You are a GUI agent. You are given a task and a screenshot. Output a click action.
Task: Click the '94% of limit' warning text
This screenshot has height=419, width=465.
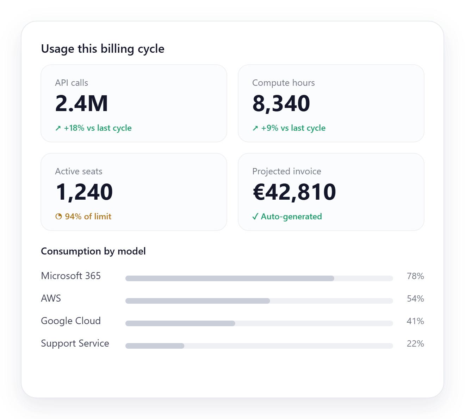(x=88, y=217)
